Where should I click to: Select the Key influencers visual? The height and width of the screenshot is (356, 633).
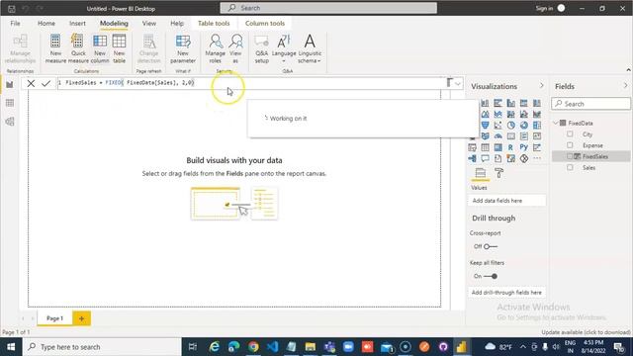[x=536, y=147]
